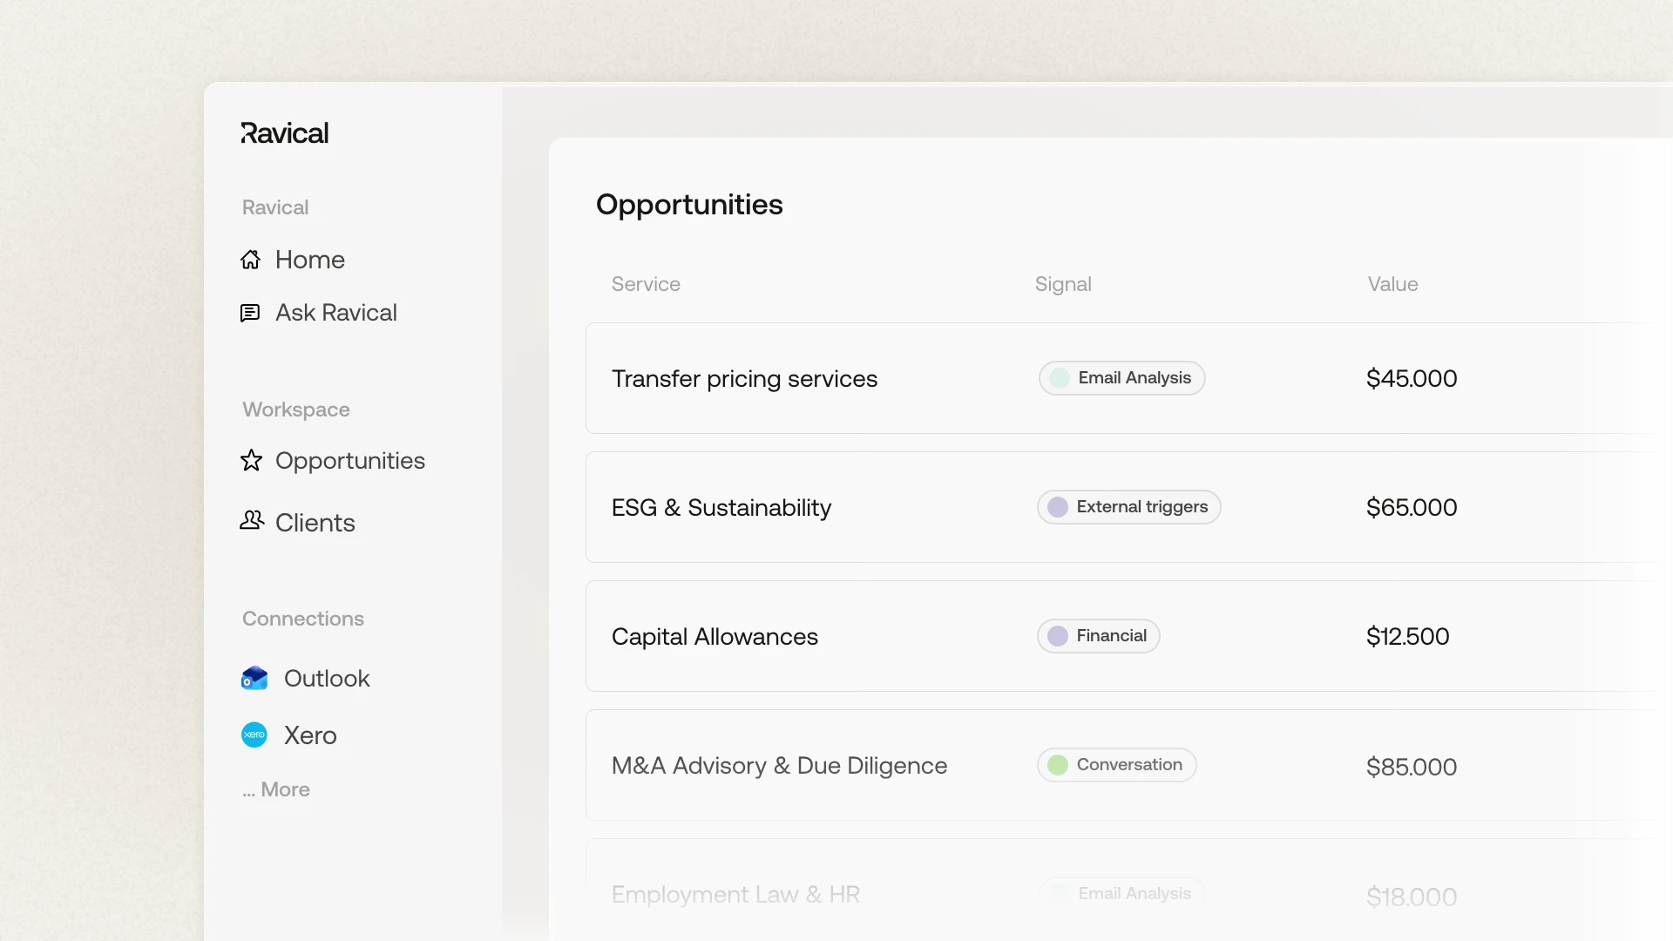
Task: Click the Home house icon
Action: pyautogui.click(x=251, y=260)
